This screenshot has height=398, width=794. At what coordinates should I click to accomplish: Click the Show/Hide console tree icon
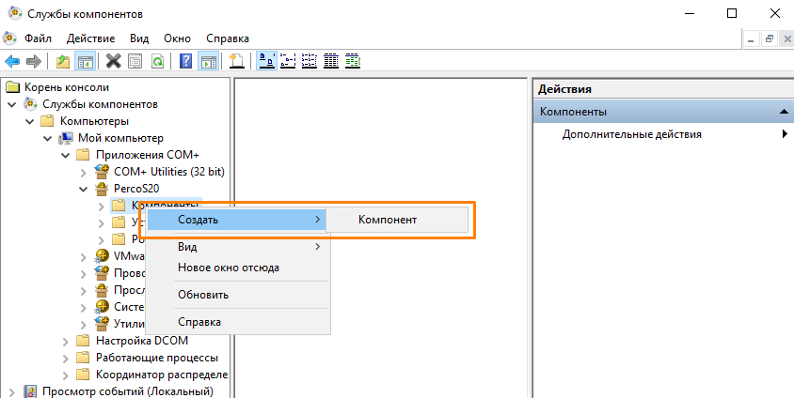85,61
